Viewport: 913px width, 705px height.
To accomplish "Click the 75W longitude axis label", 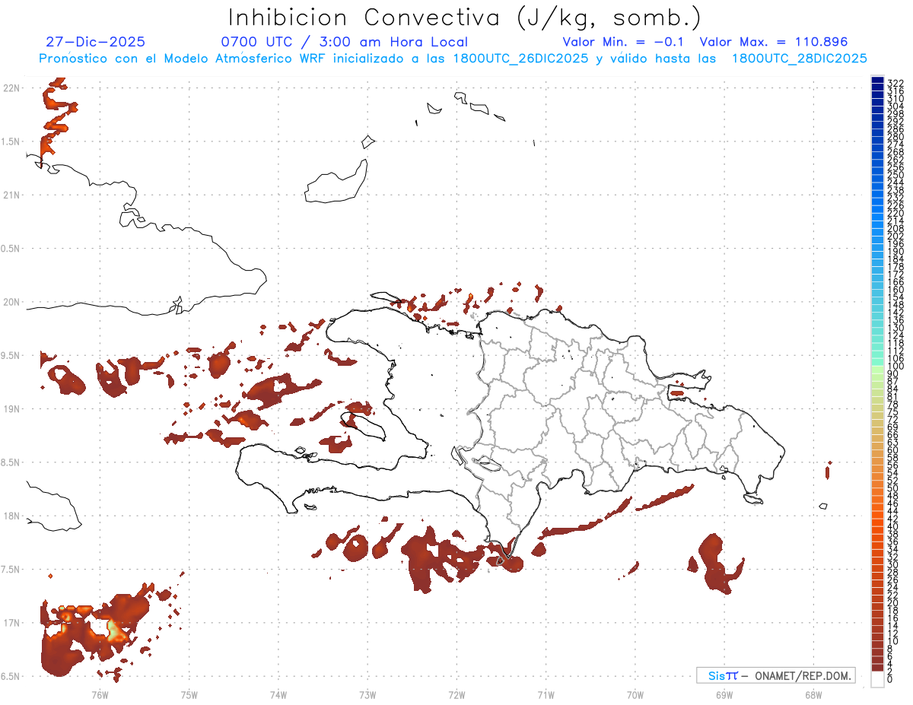I will pos(189,694).
